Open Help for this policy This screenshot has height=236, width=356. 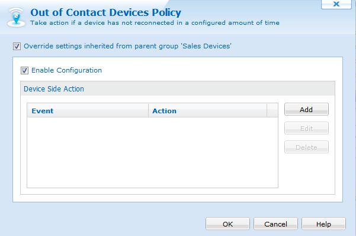pyautogui.click(x=323, y=224)
